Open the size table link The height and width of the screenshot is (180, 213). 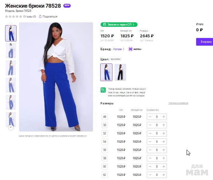pyautogui.click(x=178, y=103)
